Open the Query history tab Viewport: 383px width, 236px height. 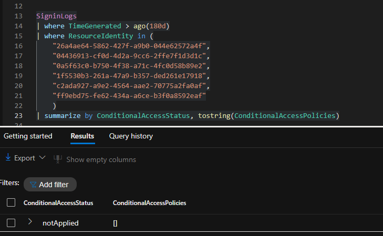tap(131, 136)
